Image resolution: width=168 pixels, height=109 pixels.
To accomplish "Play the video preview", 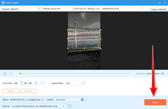I will coord(5,74).
